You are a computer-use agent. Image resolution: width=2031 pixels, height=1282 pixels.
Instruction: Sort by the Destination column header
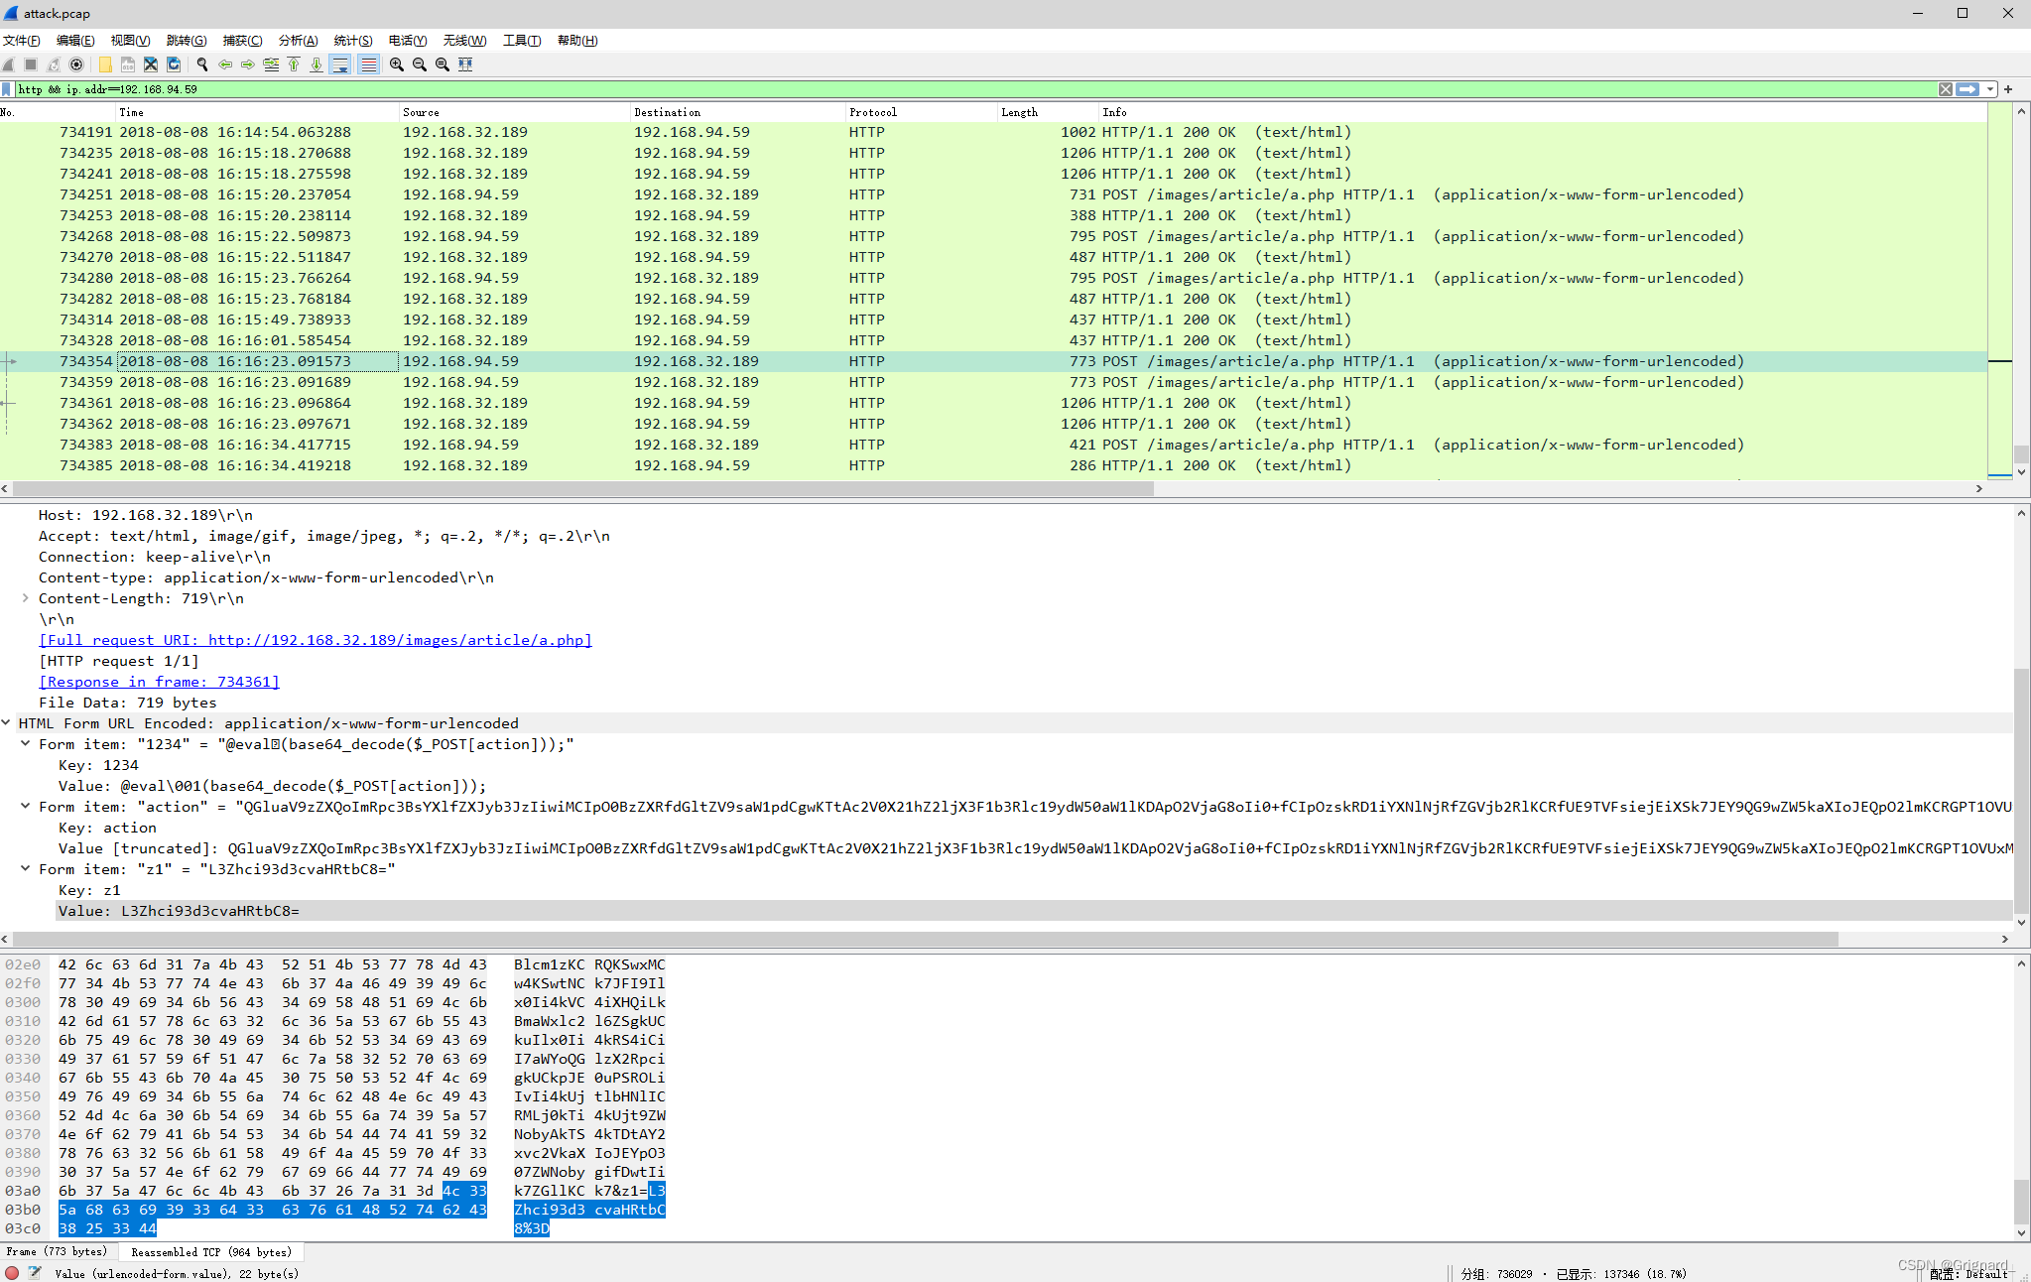pyautogui.click(x=737, y=112)
